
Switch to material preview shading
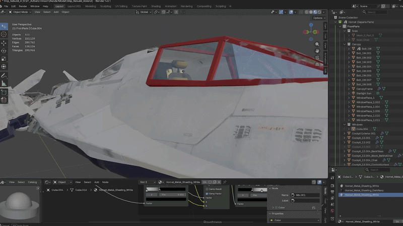(315, 12)
